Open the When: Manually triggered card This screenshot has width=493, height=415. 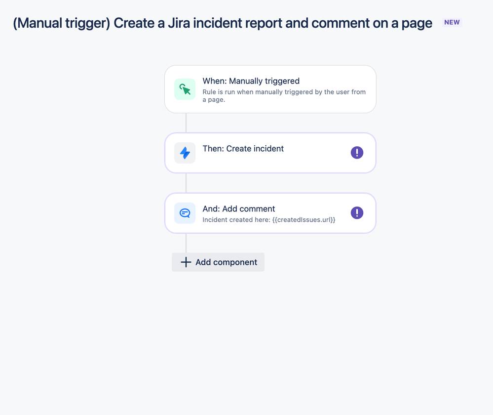point(270,89)
